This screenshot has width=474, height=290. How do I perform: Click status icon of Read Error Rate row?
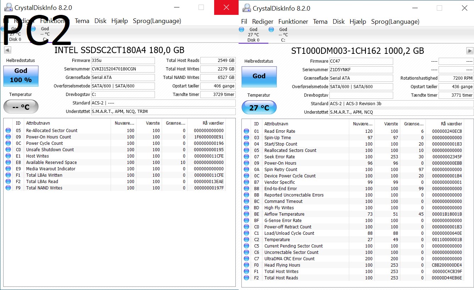point(246,131)
